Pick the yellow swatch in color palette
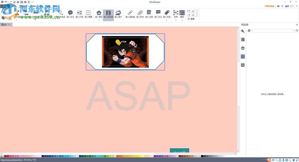 click(x=140, y=156)
